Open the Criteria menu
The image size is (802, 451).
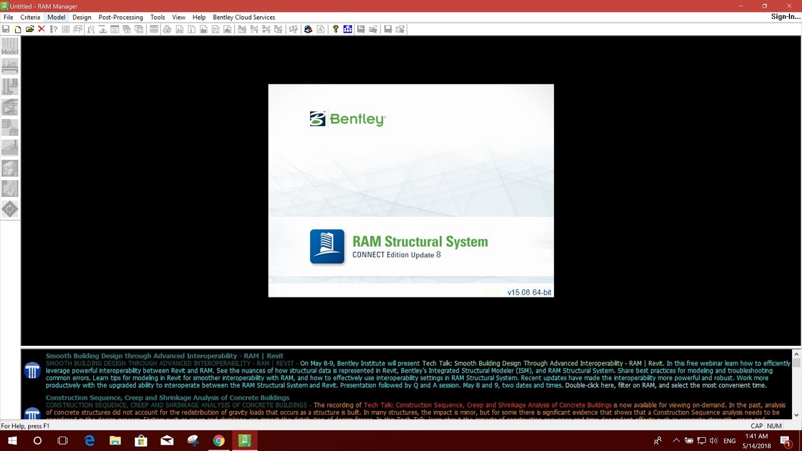pyautogui.click(x=30, y=17)
